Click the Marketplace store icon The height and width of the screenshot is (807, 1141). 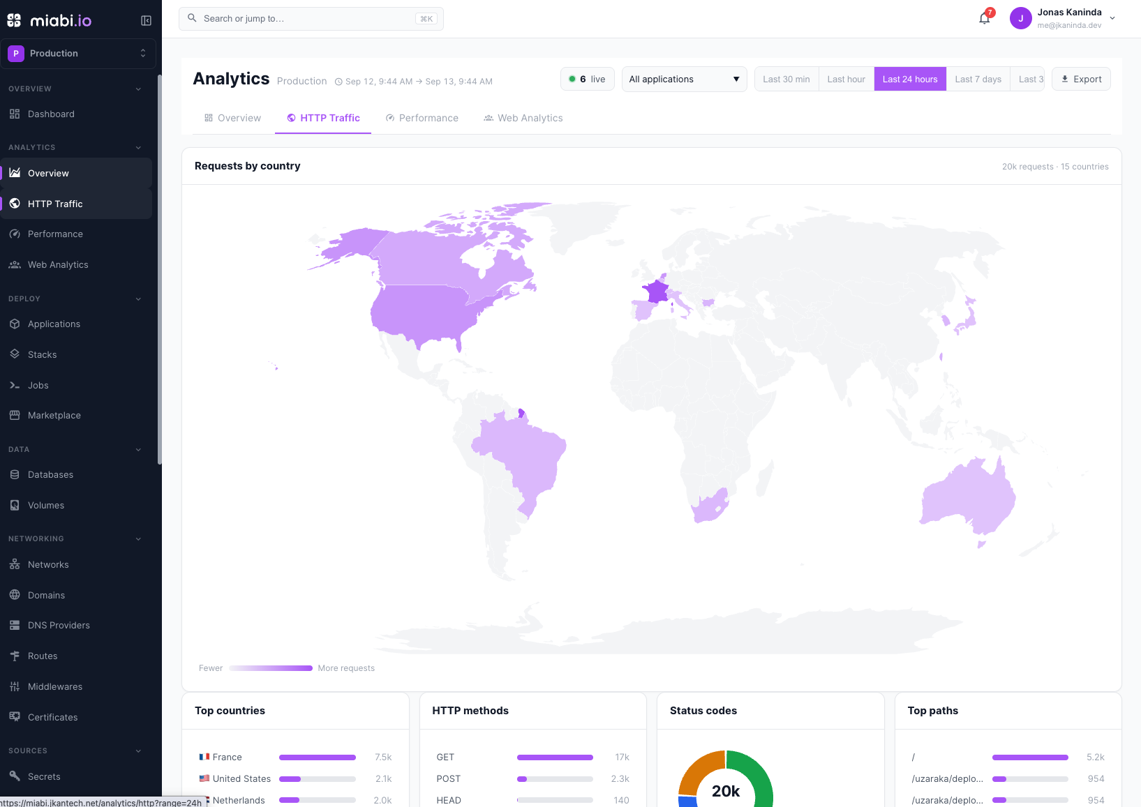(x=15, y=415)
